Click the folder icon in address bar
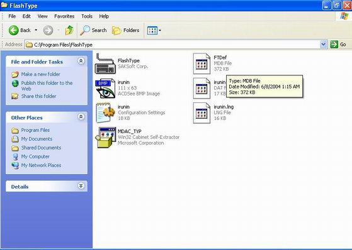The width and height of the screenshot is (352, 250). pyautogui.click(x=29, y=45)
